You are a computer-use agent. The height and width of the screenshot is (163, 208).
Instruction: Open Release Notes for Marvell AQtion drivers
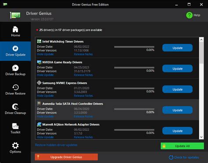(x=83, y=137)
